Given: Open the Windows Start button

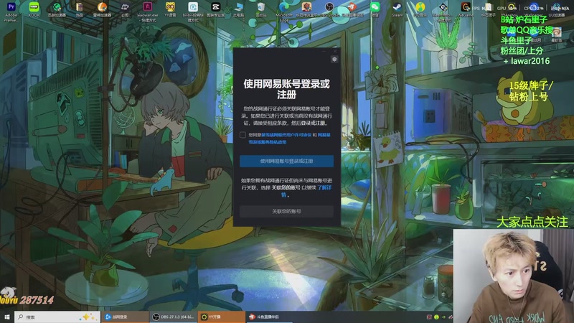Looking at the screenshot, I should [6, 317].
